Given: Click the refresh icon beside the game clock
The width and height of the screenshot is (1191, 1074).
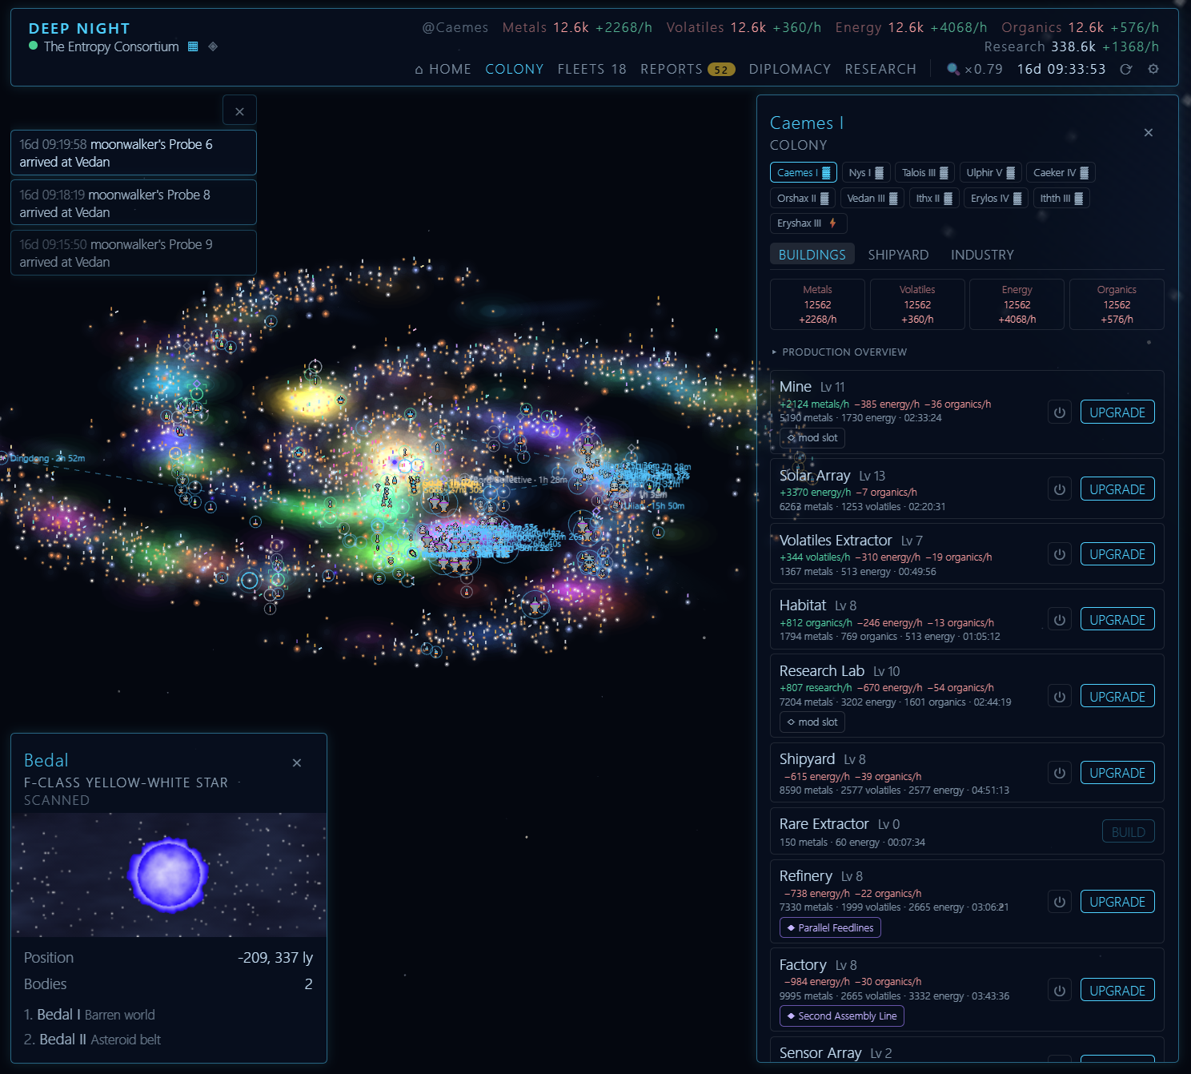Looking at the screenshot, I should pos(1126,69).
